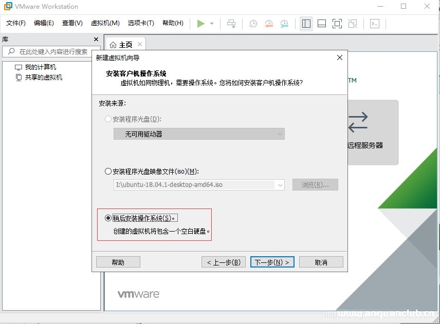Open the snapshot manager

pyautogui.click(x=284, y=24)
